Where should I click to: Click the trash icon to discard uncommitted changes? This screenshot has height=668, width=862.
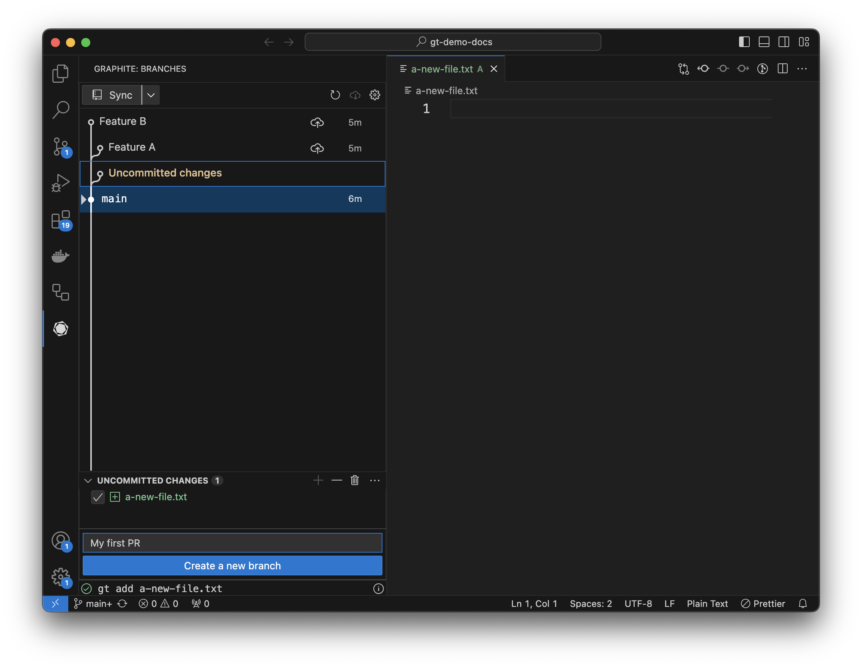pyautogui.click(x=354, y=480)
